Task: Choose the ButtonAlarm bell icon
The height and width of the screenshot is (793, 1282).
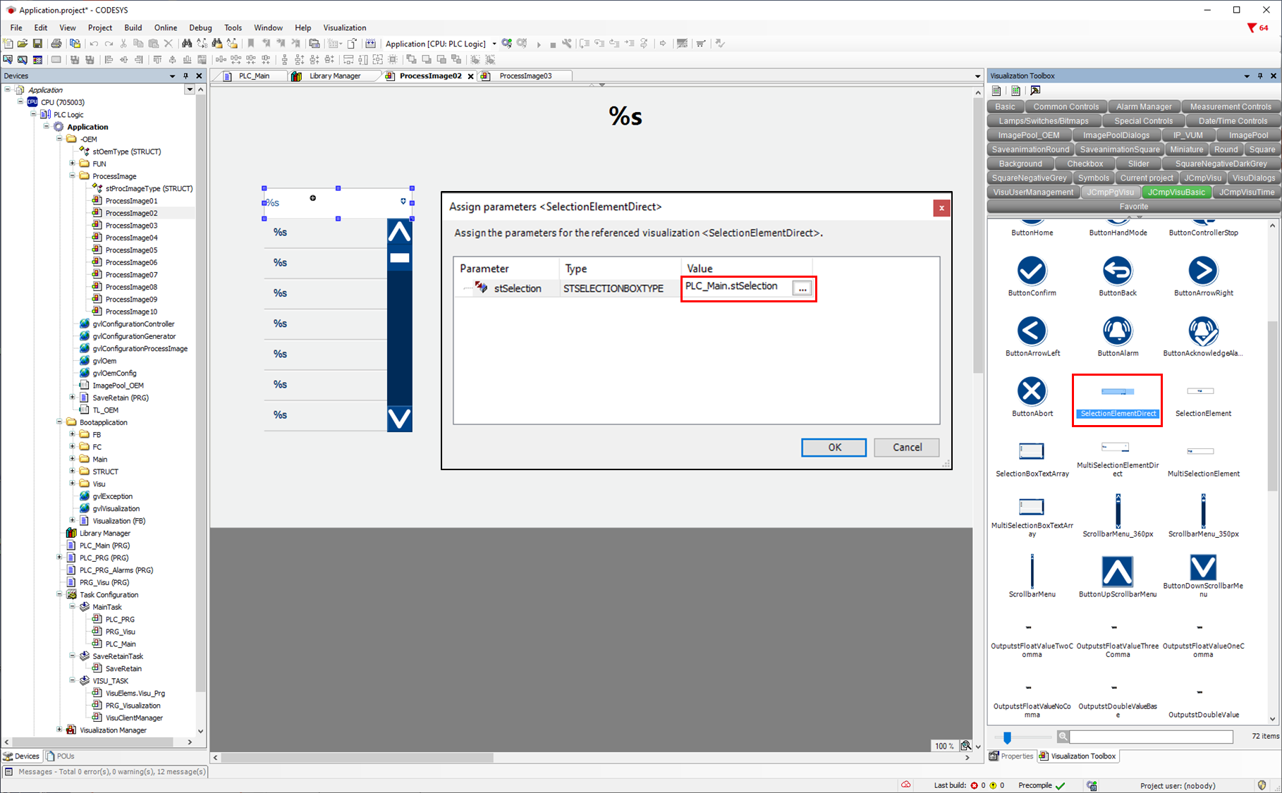Action: coord(1117,331)
